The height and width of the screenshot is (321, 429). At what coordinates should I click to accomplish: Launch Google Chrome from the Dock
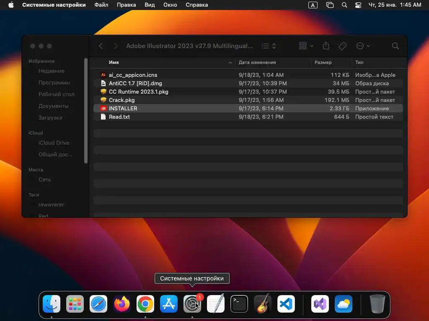click(x=145, y=304)
